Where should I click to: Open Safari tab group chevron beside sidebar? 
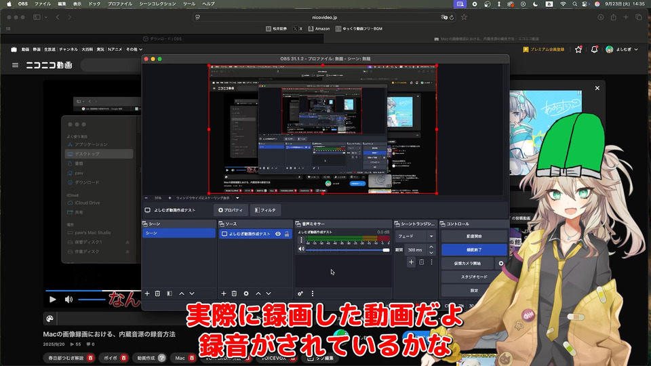tap(45, 17)
